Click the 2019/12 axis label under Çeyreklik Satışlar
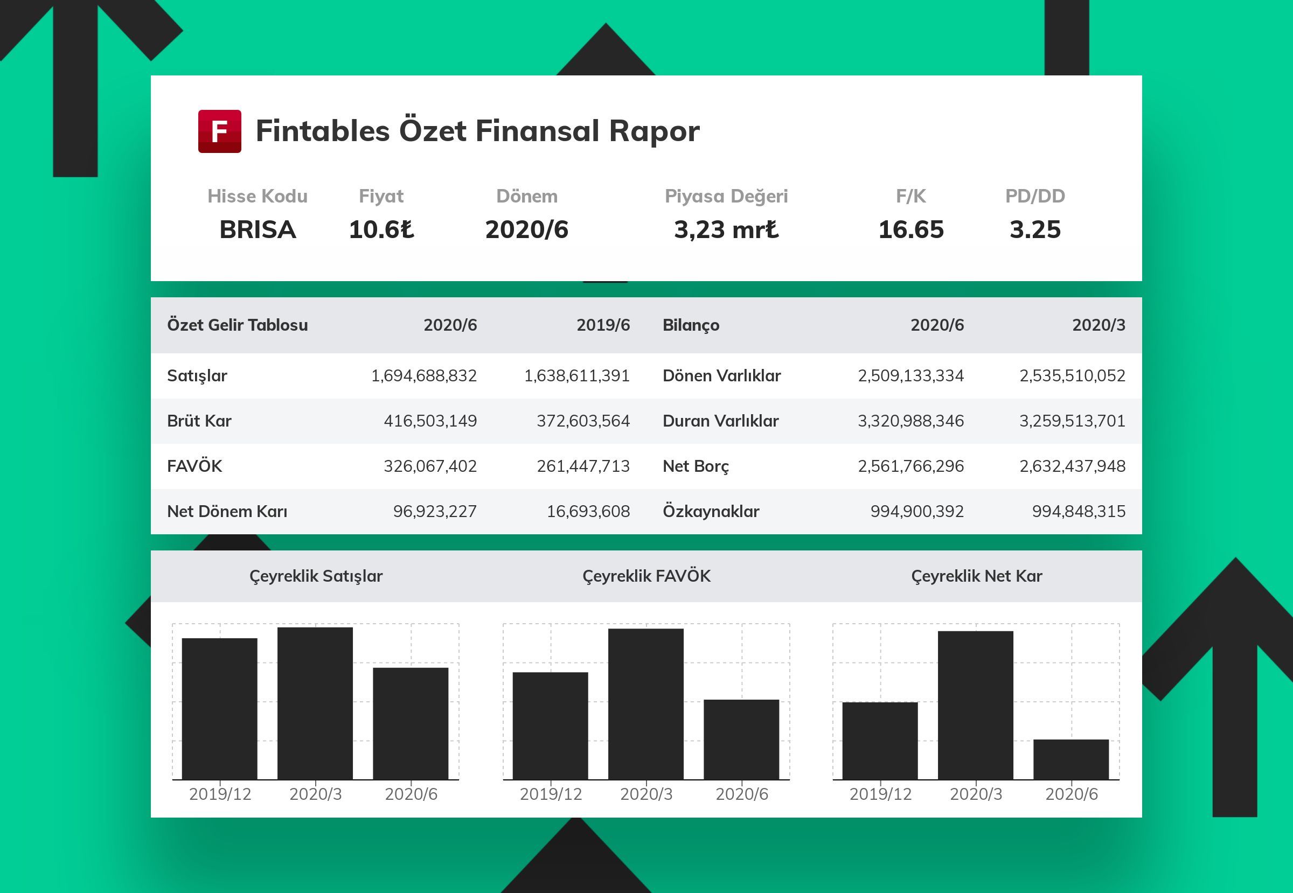The image size is (1293, 893). [x=220, y=794]
